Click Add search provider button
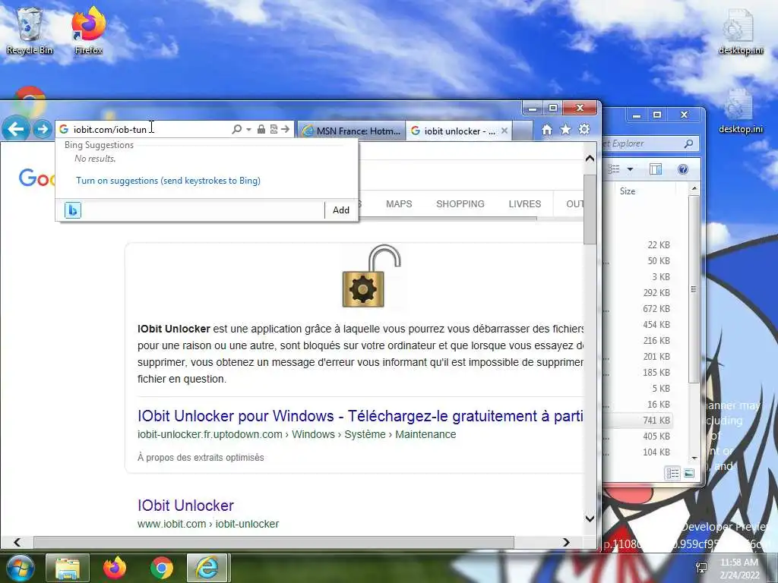 pos(341,210)
